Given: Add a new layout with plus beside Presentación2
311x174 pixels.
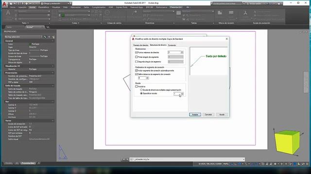Looking at the screenshot, I should [39, 163].
